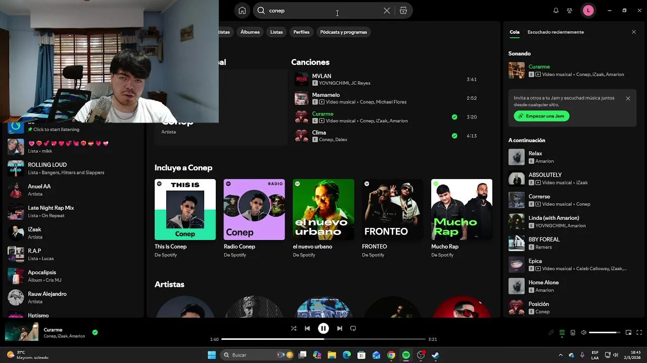
Task: Open File Explorer from the taskbar
Action: point(332,355)
